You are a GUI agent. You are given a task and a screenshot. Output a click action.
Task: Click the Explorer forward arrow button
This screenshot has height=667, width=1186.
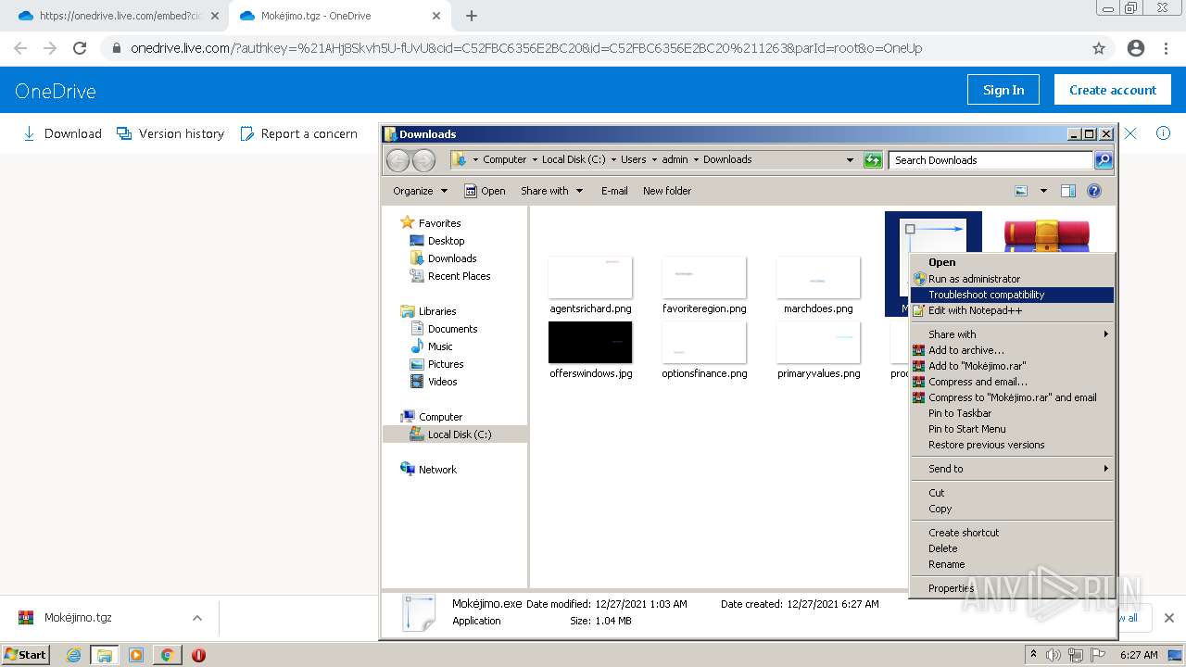[x=423, y=160]
